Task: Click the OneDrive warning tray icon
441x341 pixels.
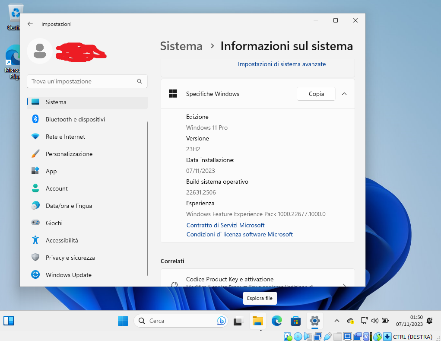Action: [x=350, y=321]
